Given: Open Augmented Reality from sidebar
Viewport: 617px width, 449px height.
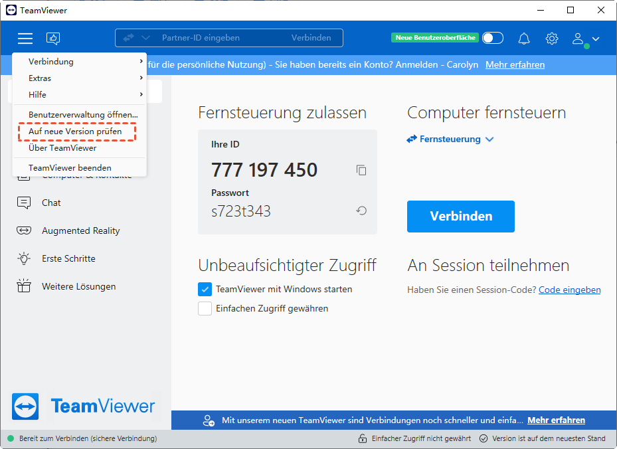Looking at the screenshot, I should 80,230.
